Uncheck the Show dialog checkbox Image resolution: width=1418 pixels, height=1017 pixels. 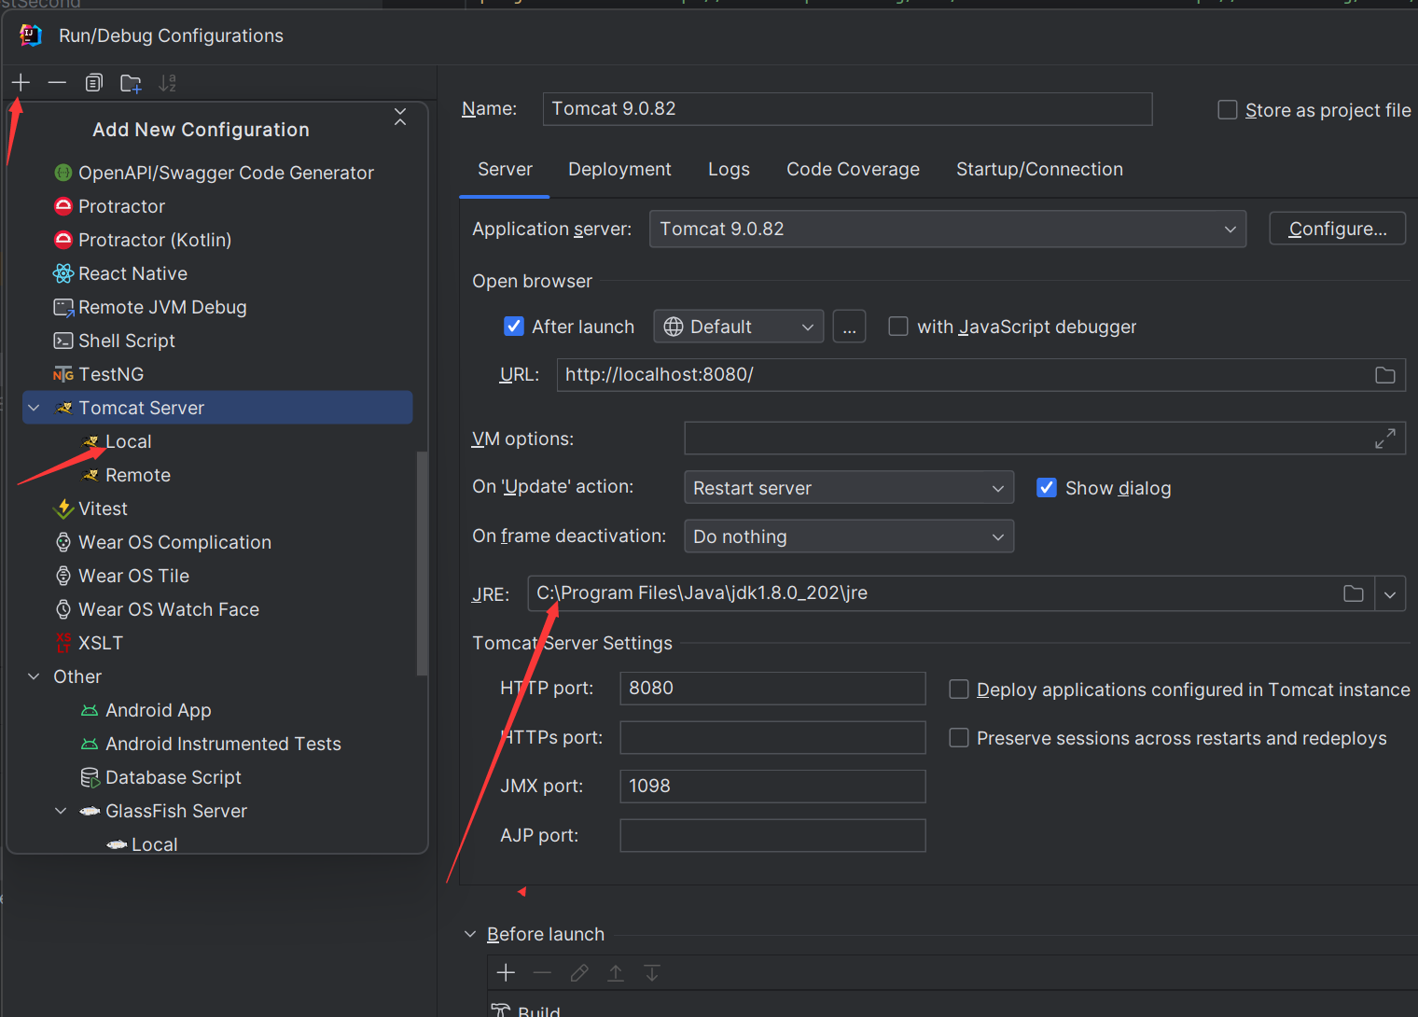coord(1047,488)
